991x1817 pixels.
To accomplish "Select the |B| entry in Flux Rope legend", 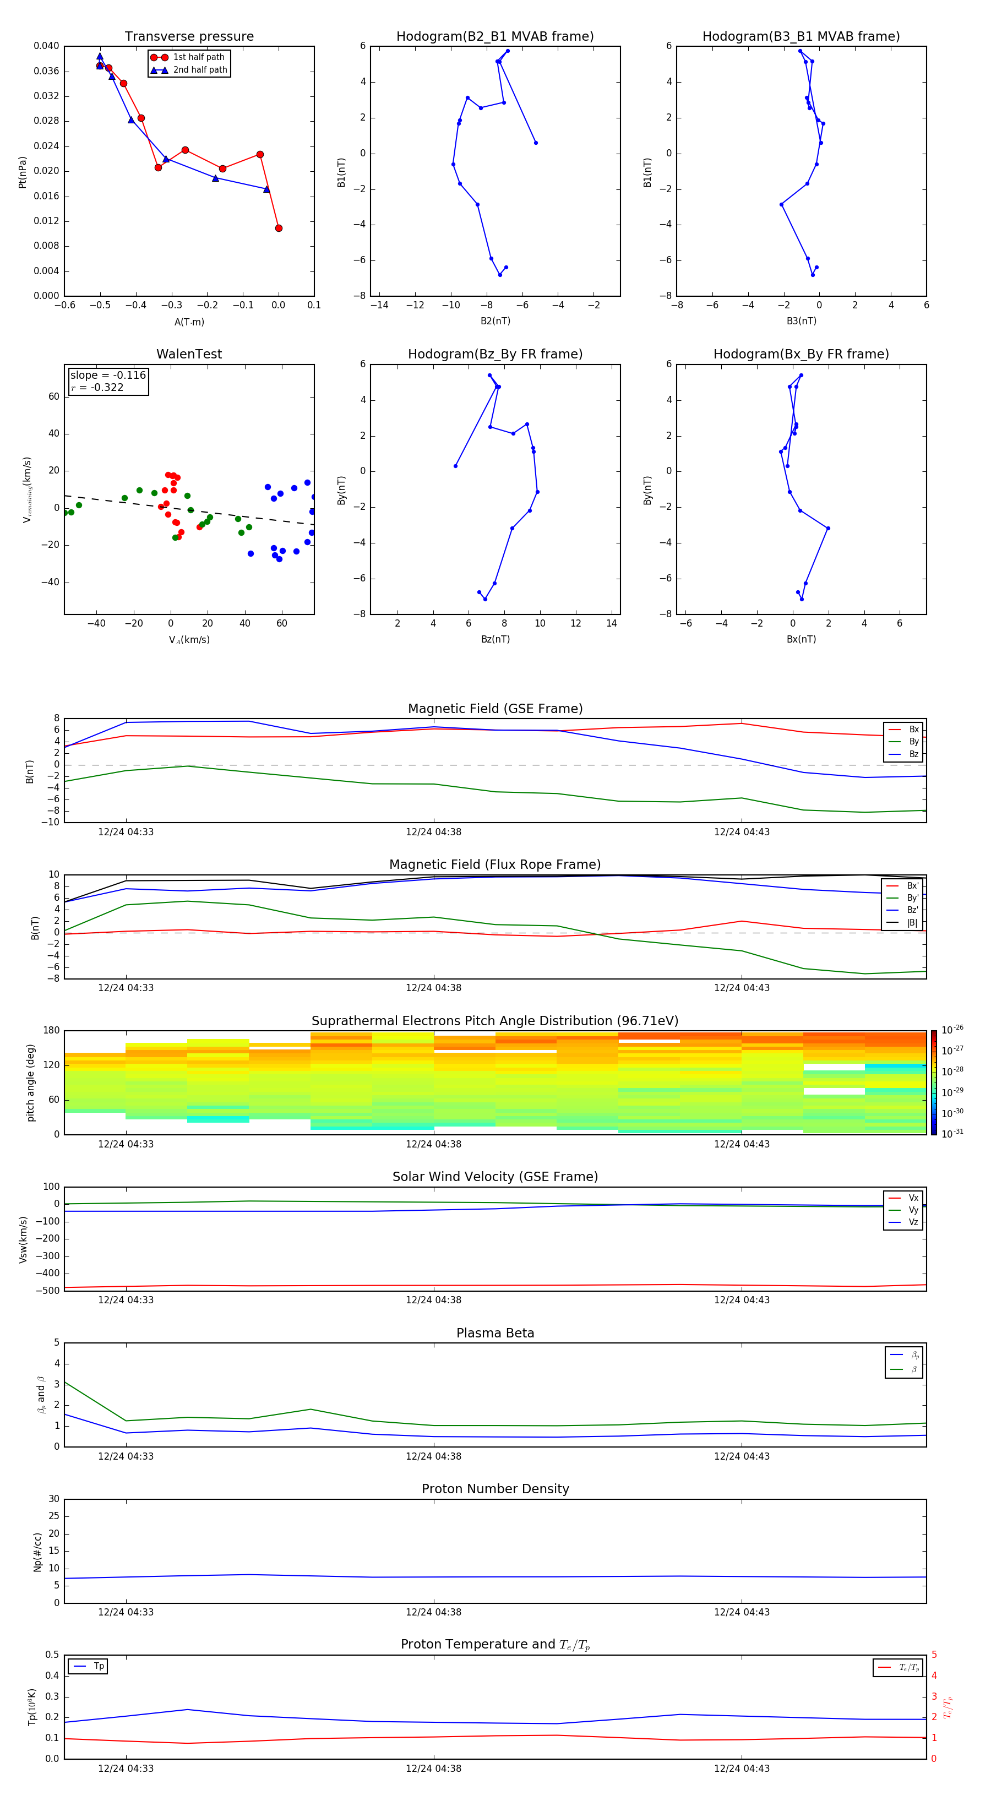I will [902, 923].
